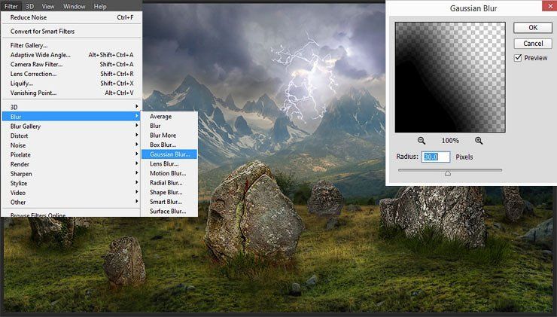Confirm blur with the OK button

pos(533,28)
